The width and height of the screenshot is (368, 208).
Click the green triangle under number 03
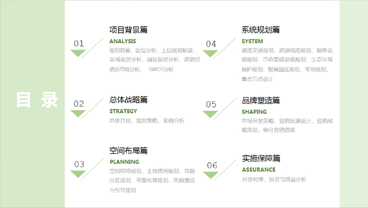pyautogui.click(x=78, y=174)
